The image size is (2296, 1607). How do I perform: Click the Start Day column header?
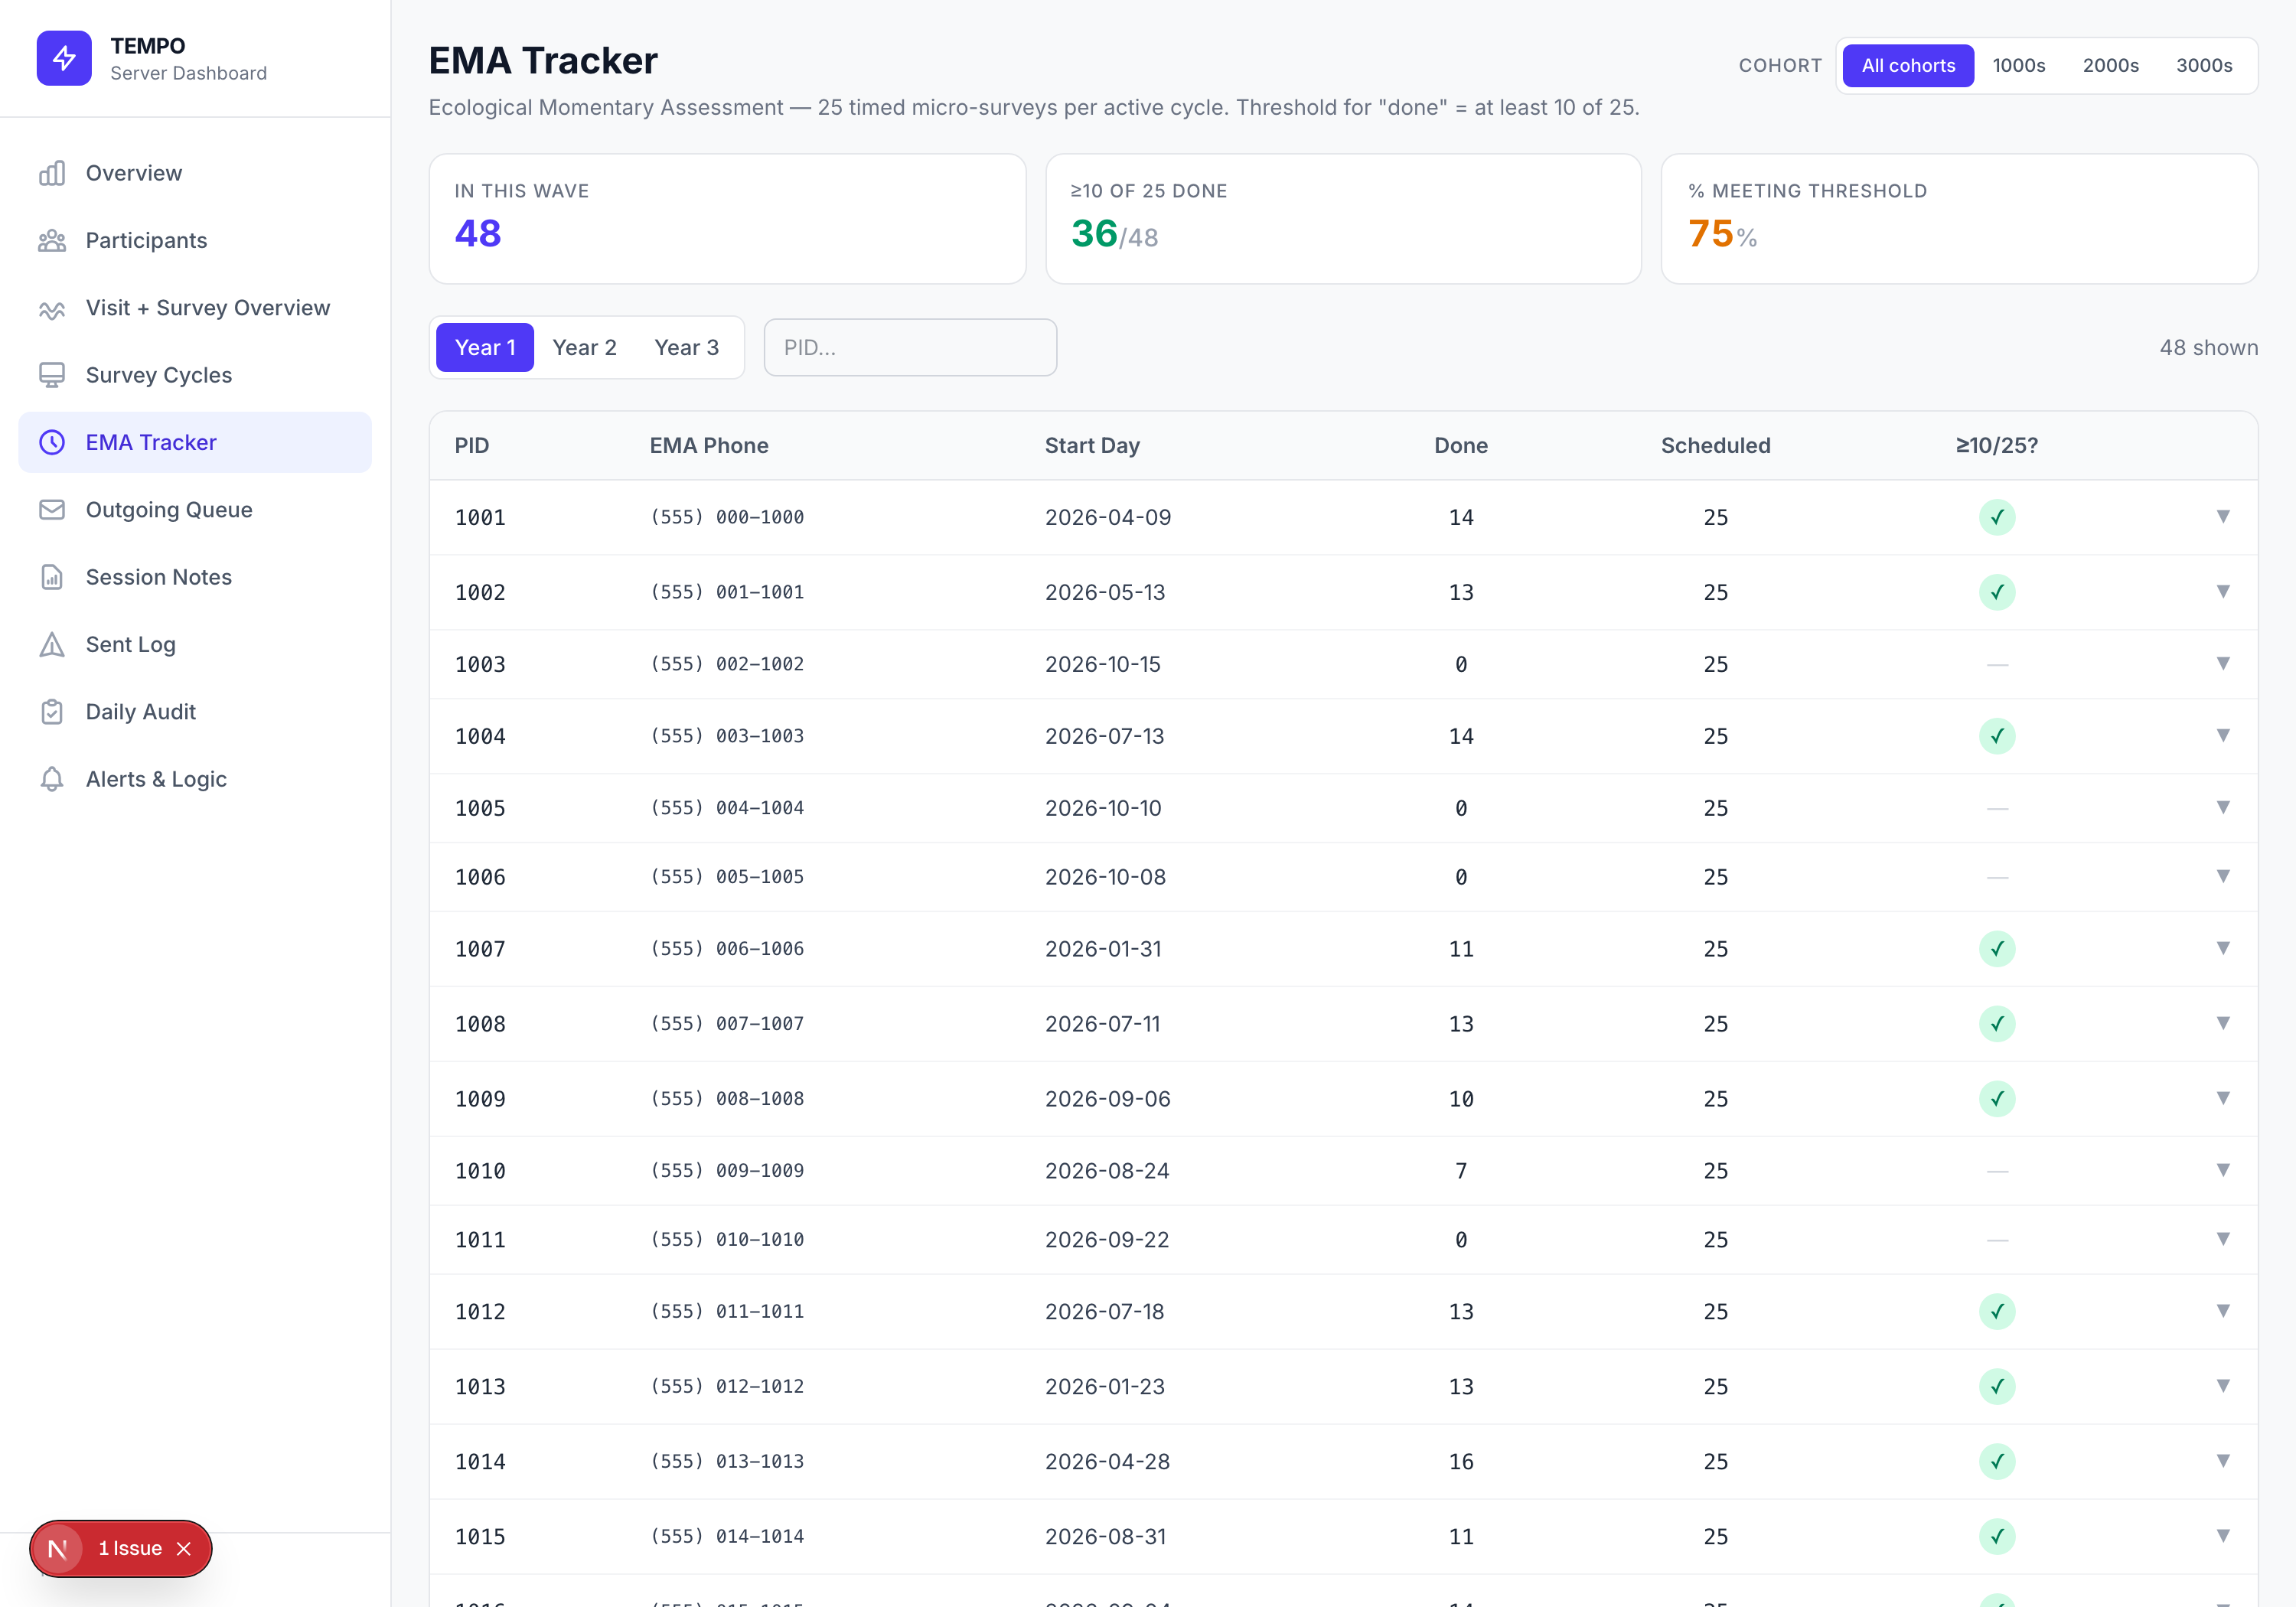[x=1092, y=446]
